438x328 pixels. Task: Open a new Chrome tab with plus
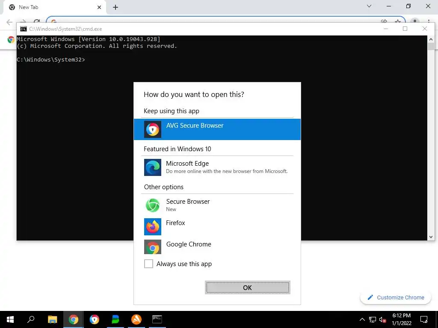(x=115, y=7)
